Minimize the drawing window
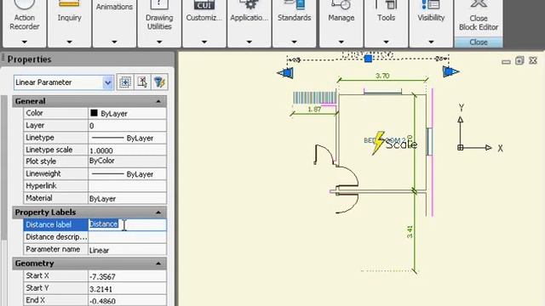Viewport: 545px width, 306px height. (x=506, y=61)
